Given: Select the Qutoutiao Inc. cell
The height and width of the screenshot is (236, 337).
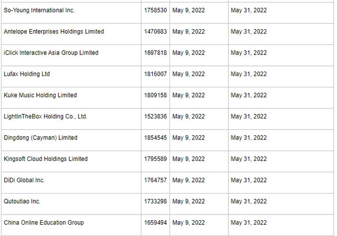Looking at the screenshot, I should tap(22, 201).
